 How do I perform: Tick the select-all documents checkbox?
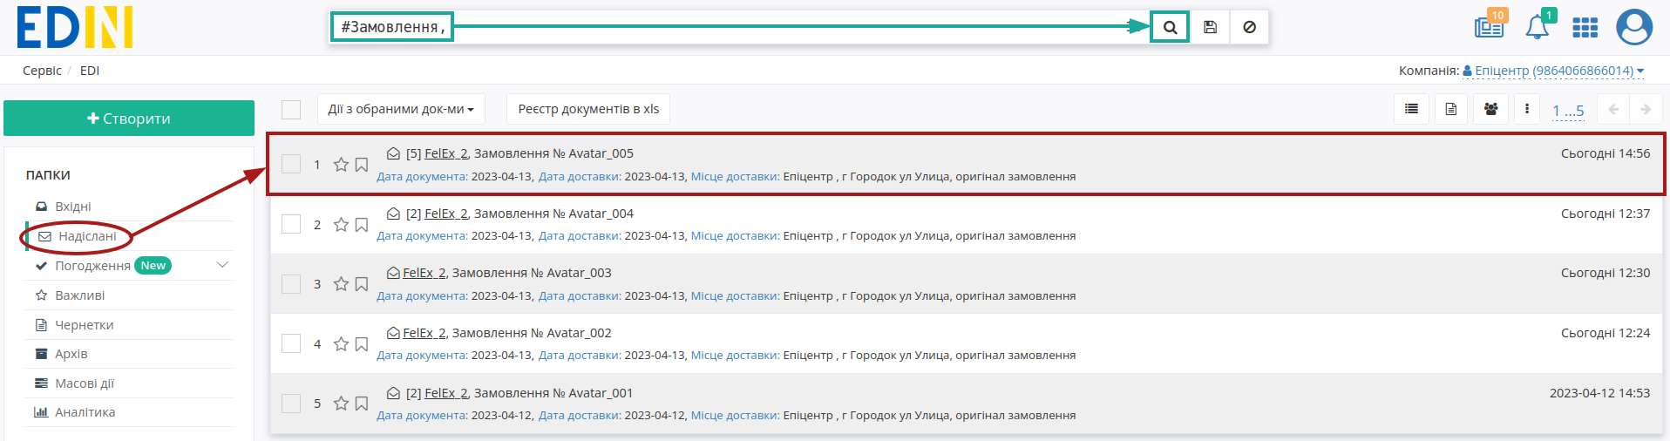[291, 109]
